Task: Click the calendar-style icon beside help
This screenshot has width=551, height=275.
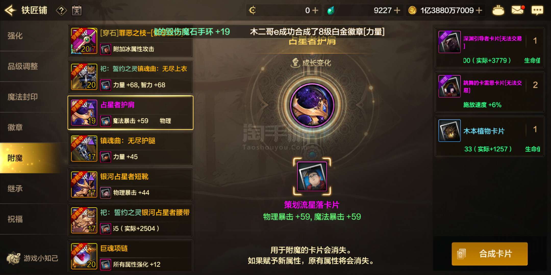Action: tap(77, 10)
